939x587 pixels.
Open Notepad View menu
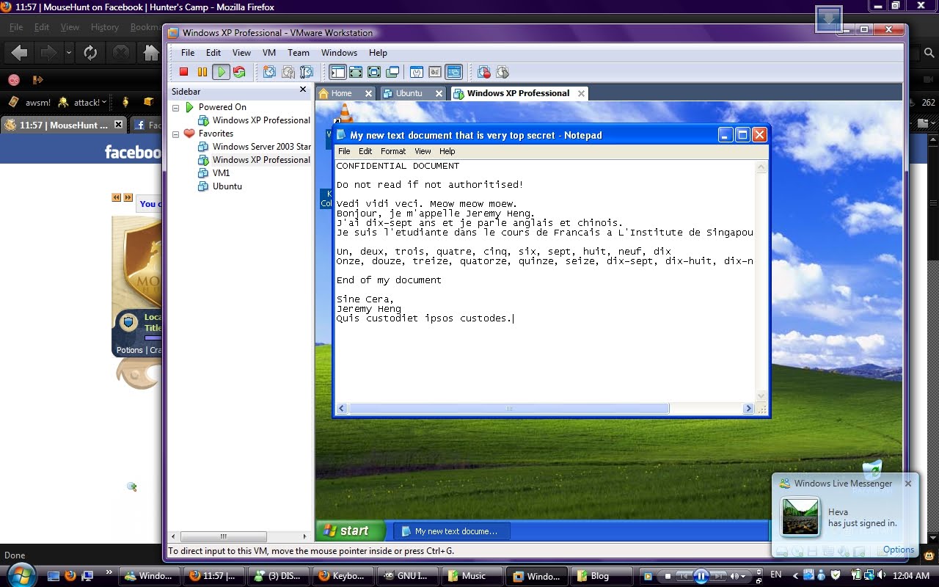(x=423, y=151)
